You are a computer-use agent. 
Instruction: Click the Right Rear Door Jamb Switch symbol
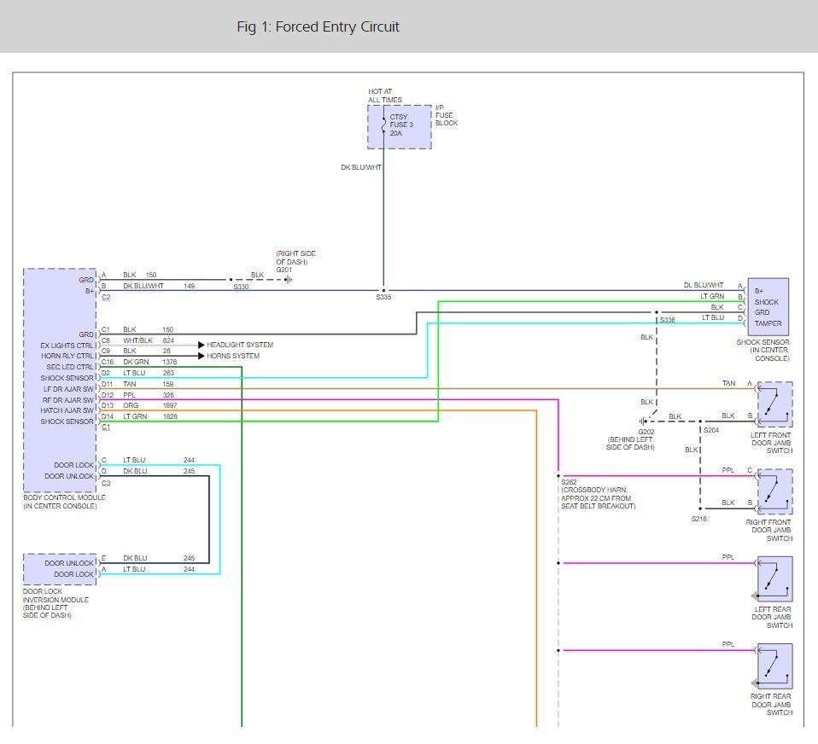tap(774, 666)
